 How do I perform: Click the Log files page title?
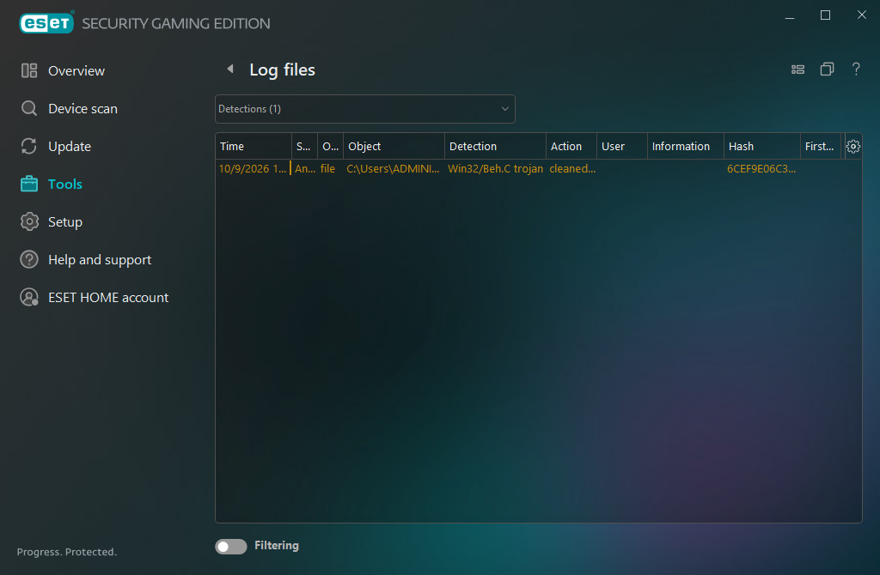pyautogui.click(x=282, y=70)
